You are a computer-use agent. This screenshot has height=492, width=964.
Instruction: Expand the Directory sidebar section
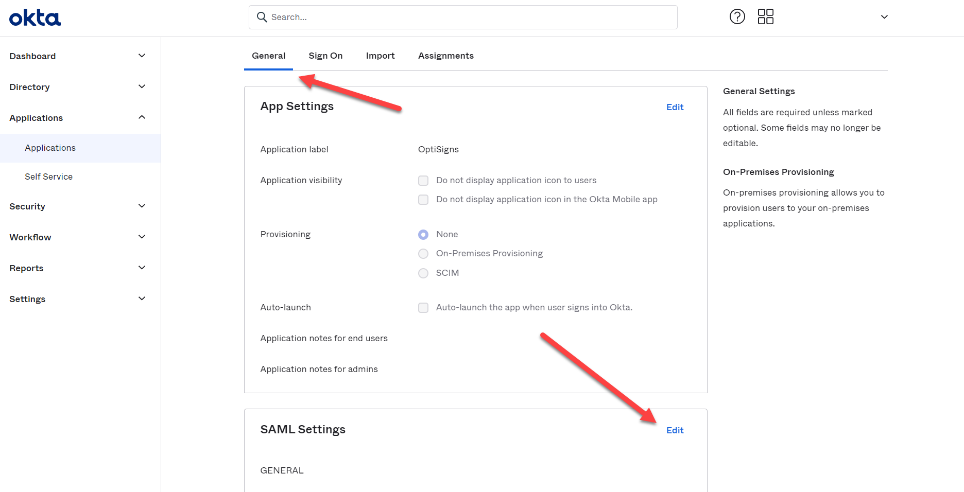coord(142,86)
